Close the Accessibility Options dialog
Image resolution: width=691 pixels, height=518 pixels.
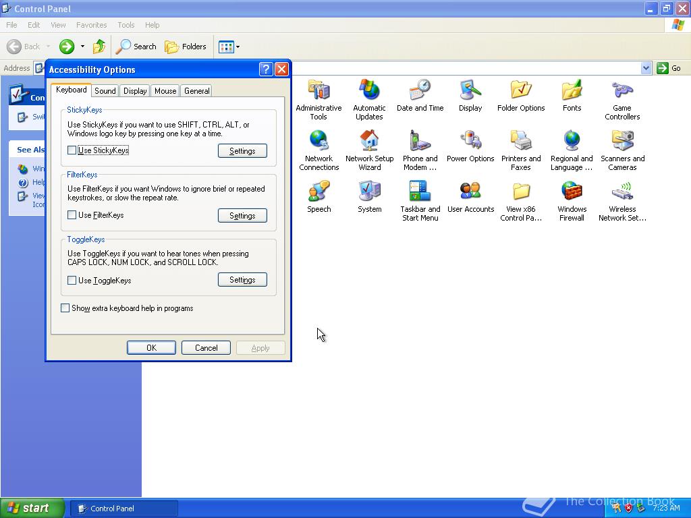(281, 69)
